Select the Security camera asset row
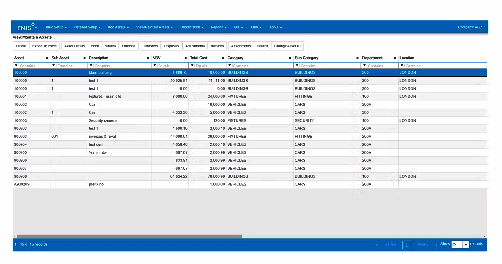 (103, 121)
